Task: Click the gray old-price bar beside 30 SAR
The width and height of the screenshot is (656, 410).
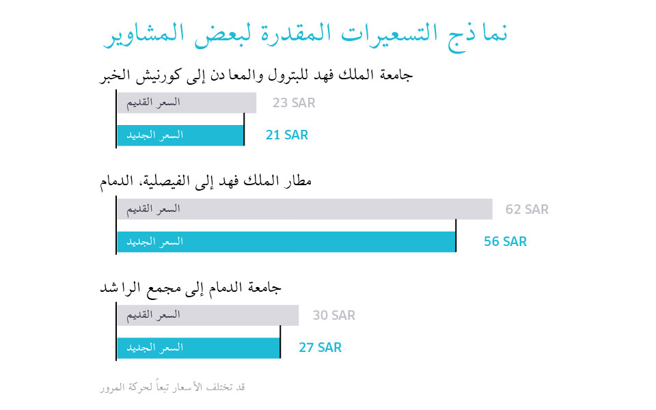Action: point(208,315)
